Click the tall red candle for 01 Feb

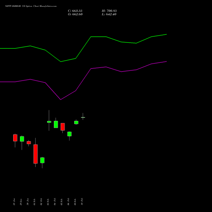(36, 154)
